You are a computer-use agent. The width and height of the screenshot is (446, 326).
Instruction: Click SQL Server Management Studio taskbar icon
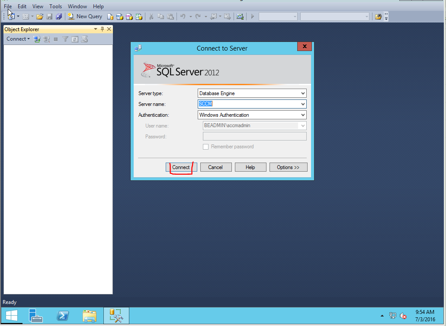pyautogui.click(x=116, y=316)
